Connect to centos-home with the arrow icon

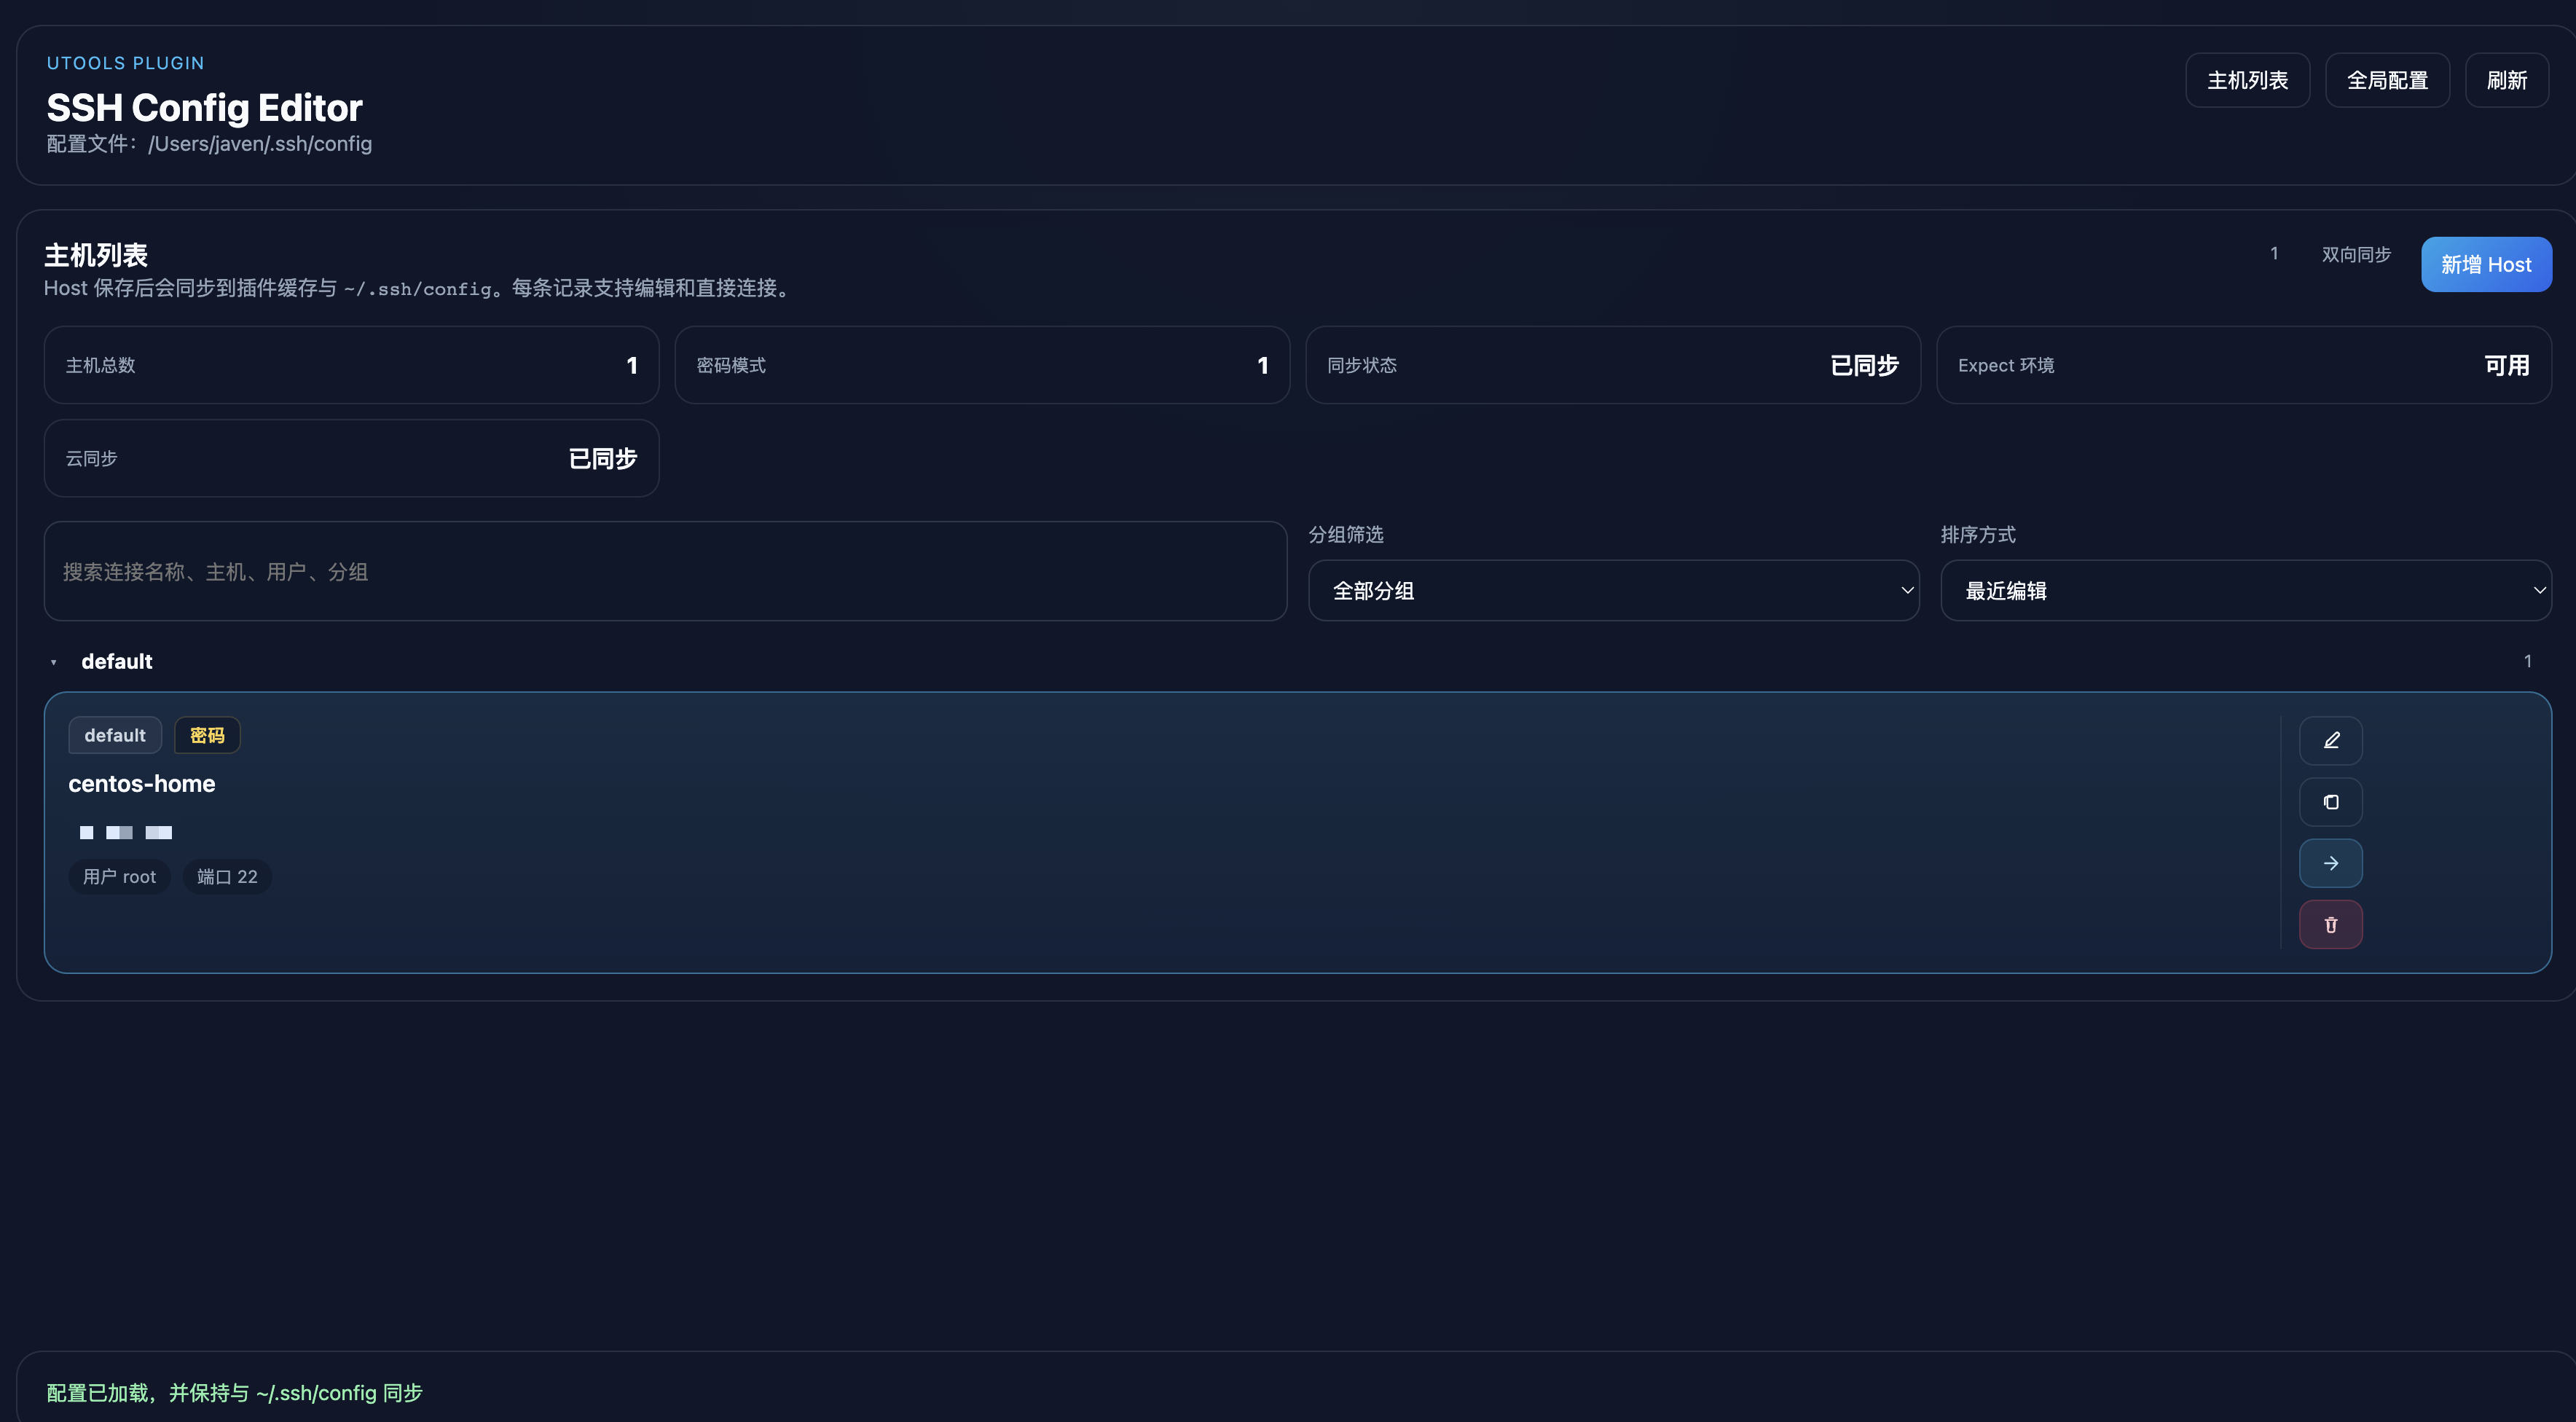tap(2330, 863)
